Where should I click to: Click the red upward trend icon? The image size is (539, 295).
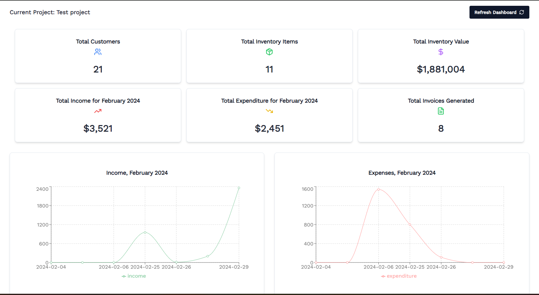point(98,111)
